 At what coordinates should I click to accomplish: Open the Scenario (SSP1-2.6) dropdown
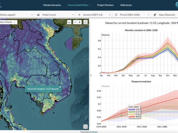click(94, 15)
